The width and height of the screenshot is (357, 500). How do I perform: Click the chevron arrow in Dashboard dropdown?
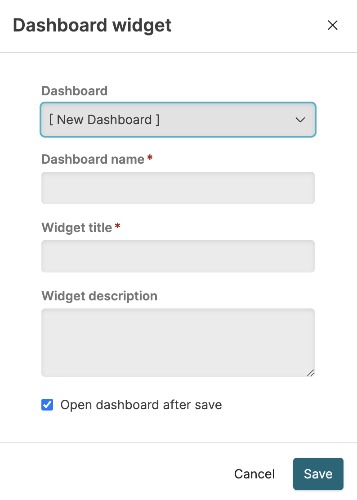tap(300, 120)
